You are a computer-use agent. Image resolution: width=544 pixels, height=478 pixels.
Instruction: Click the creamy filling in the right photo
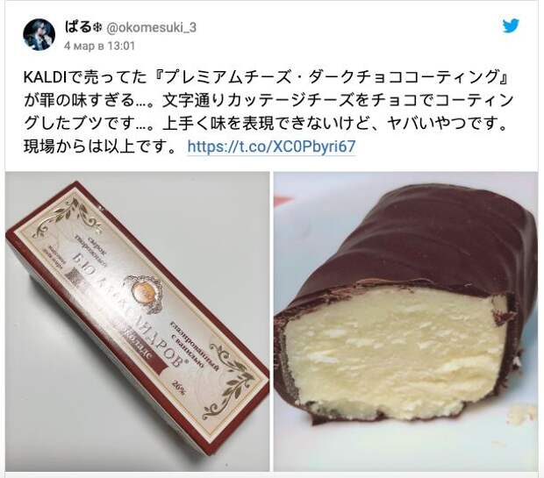tap(392, 350)
